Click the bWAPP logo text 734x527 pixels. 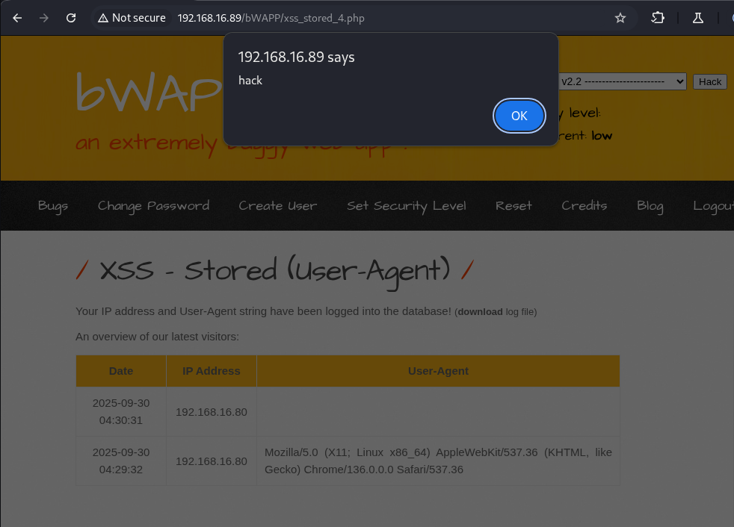(149, 93)
